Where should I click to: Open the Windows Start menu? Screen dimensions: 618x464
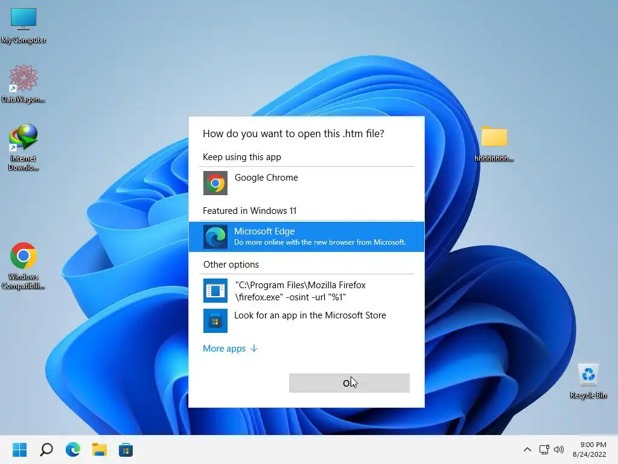[x=19, y=449]
